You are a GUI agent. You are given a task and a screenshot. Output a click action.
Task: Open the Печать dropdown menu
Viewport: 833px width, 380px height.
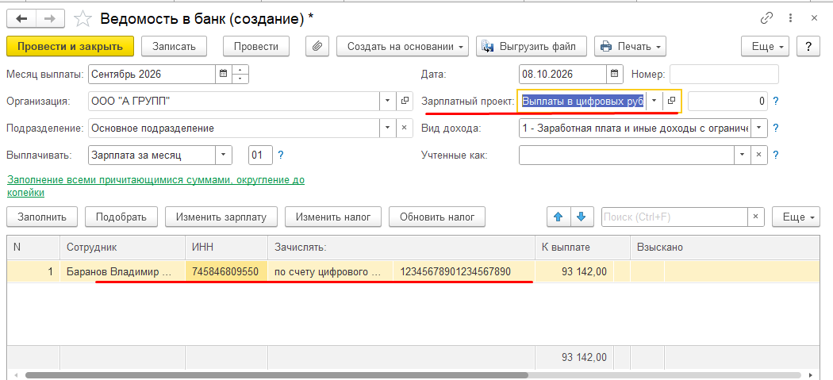point(630,46)
